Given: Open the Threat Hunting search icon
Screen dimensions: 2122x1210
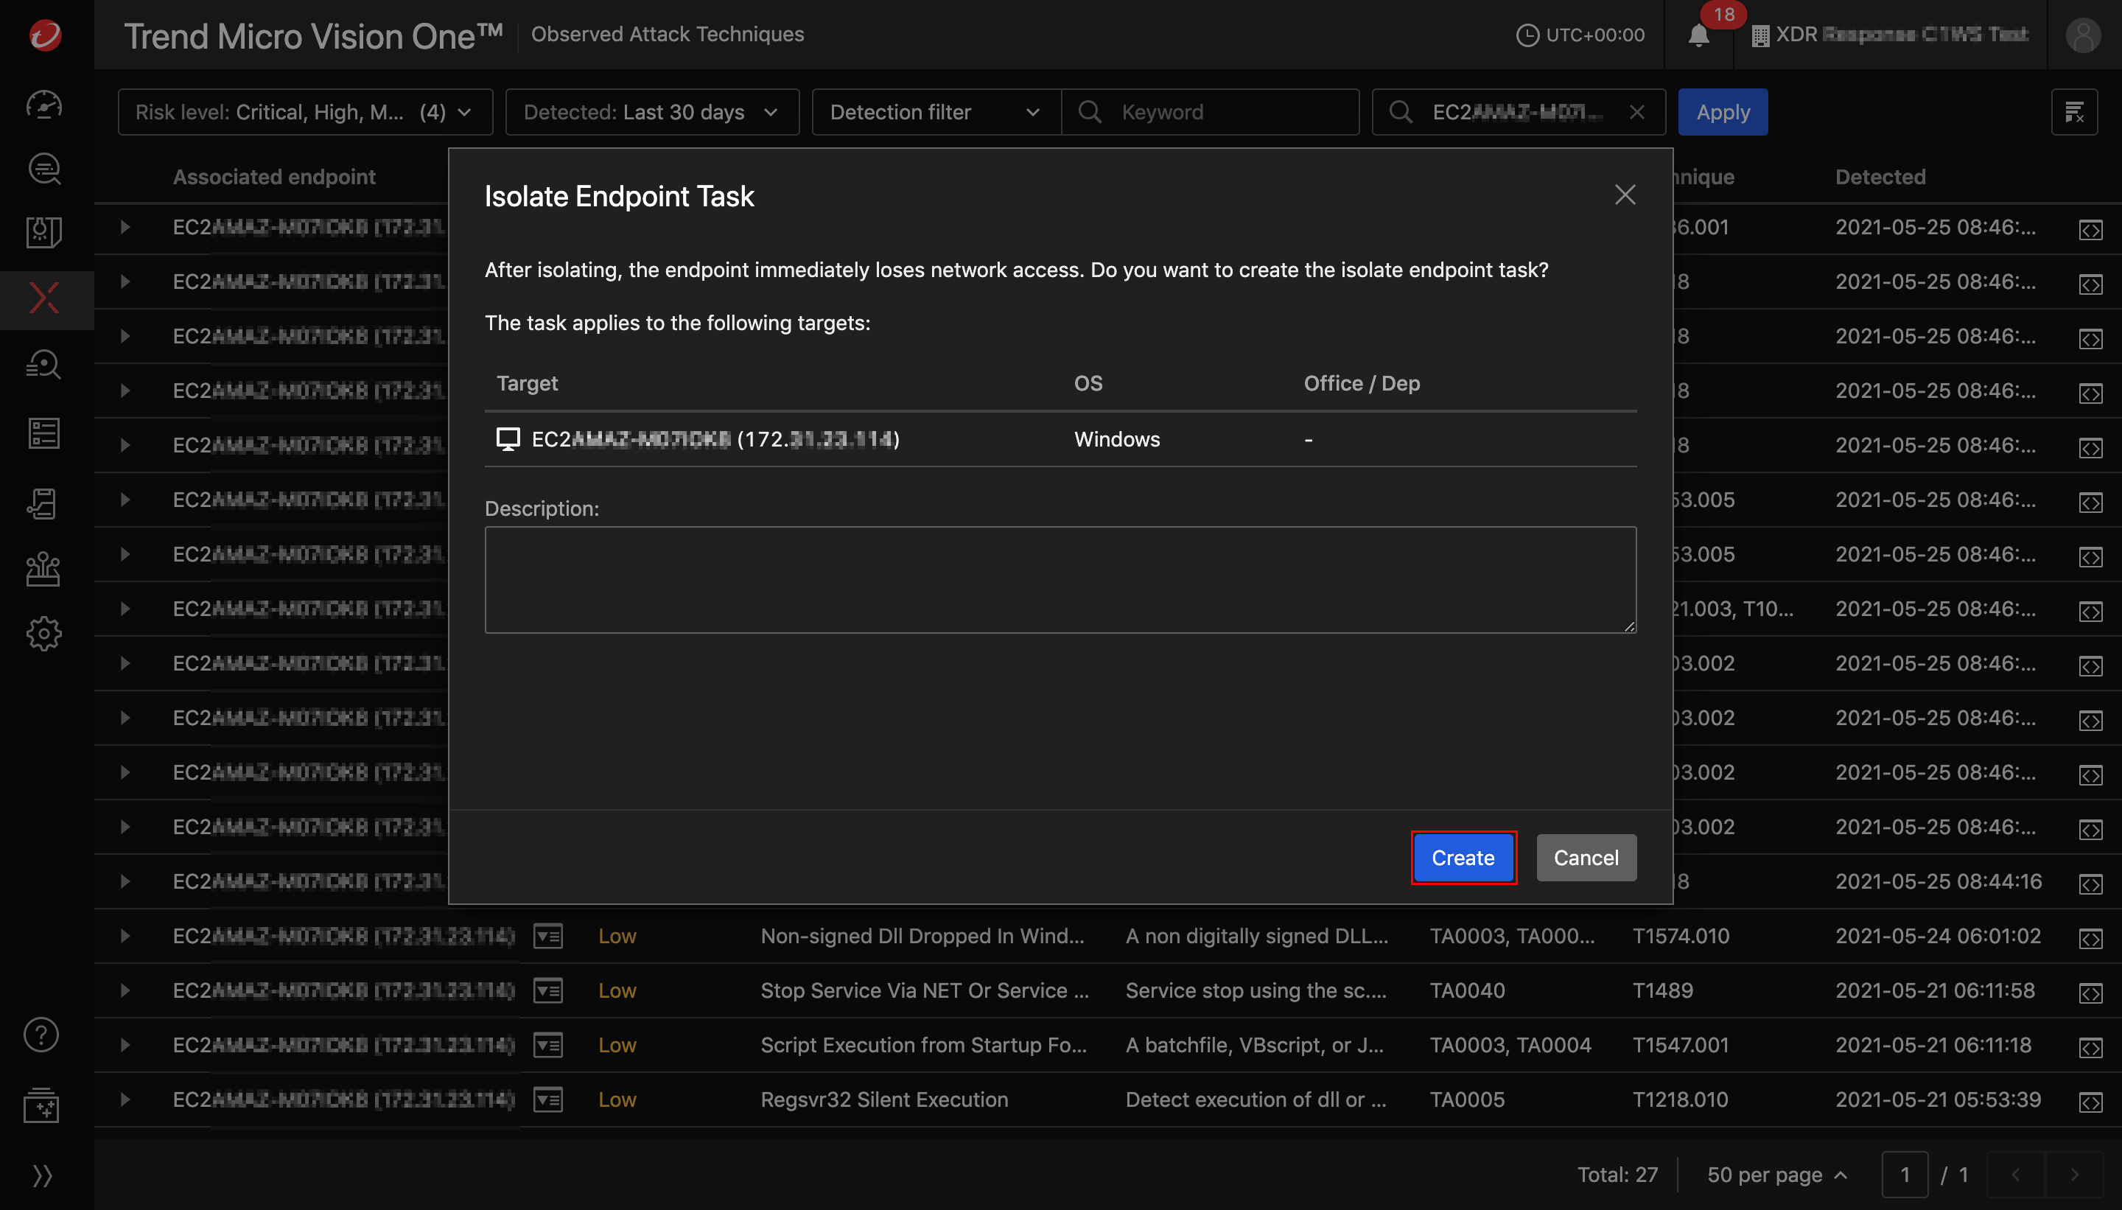Looking at the screenshot, I should pyautogui.click(x=43, y=364).
